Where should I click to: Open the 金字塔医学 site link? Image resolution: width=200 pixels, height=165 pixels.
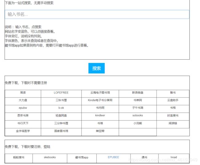point(23,131)
